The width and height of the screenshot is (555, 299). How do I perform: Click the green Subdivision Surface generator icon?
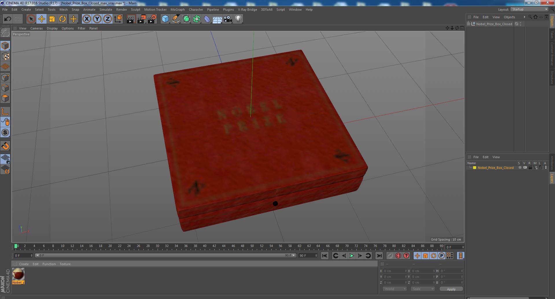click(x=186, y=19)
